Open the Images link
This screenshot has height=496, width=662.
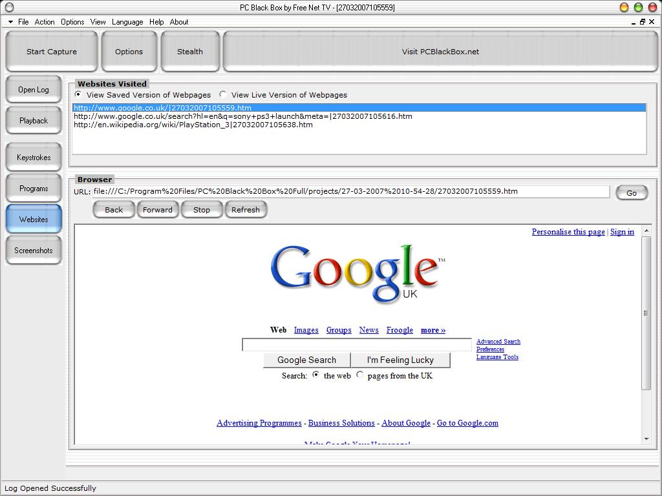coord(306,330)
